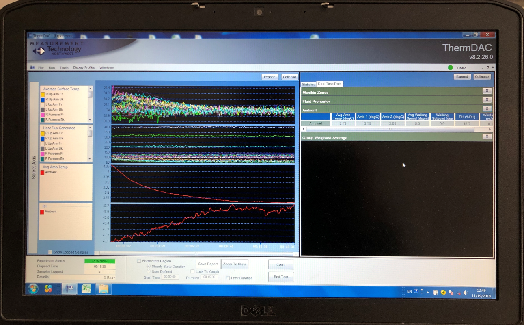The height and width of the screenshot is (325, 524).
Task: Click the RUNNING experiment status indicator
Action: pyautogui.click(x=100, y=261)
